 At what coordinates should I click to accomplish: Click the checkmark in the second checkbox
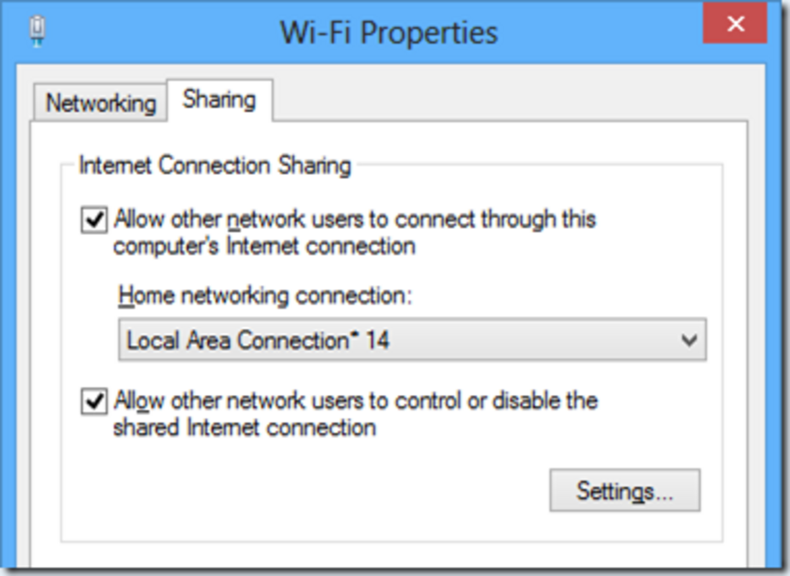(x=94, y=401)
